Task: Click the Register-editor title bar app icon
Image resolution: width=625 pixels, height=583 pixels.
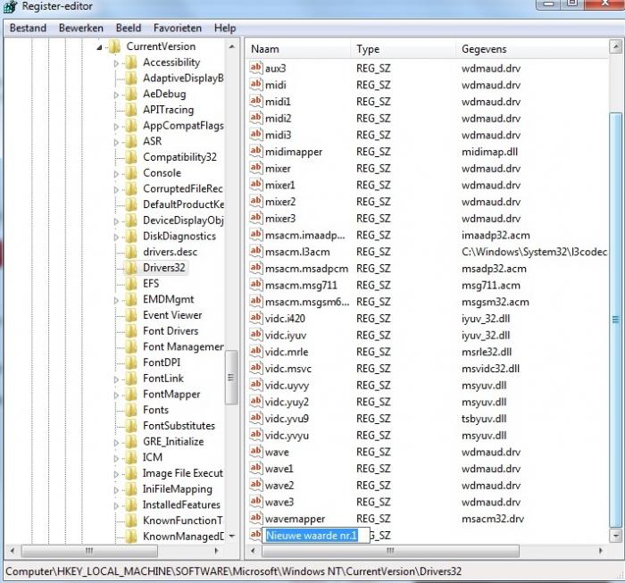Action: 10,6
